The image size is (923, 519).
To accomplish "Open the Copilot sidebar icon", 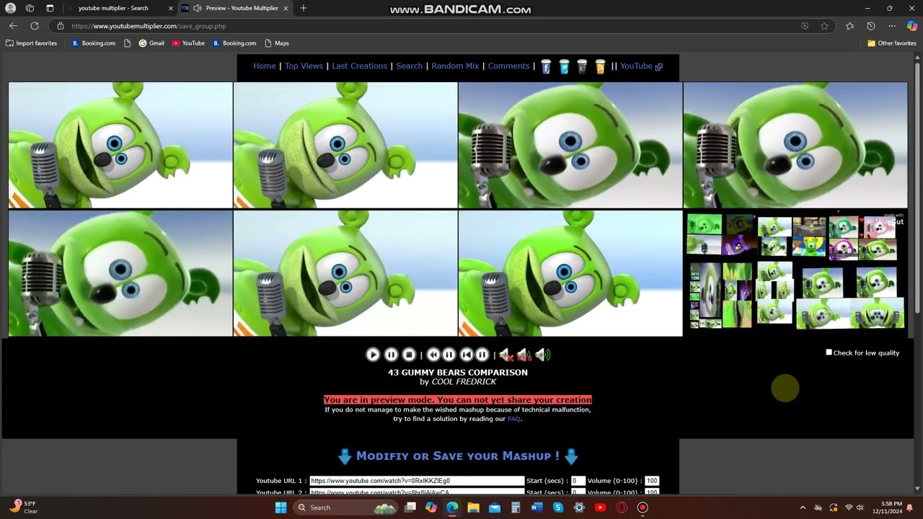I will pyautogui.click(x=912, y=26).
